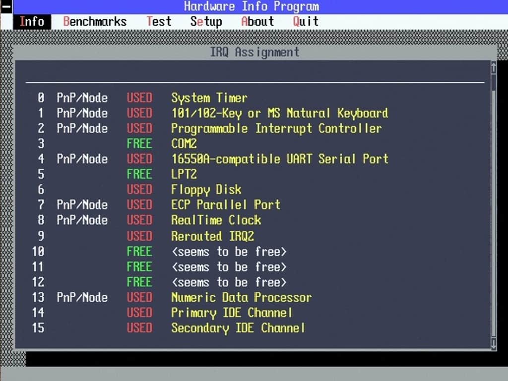Click the FREE status of IRQ 5
This screenshot has height=381, width=508.
coord(139,174)
